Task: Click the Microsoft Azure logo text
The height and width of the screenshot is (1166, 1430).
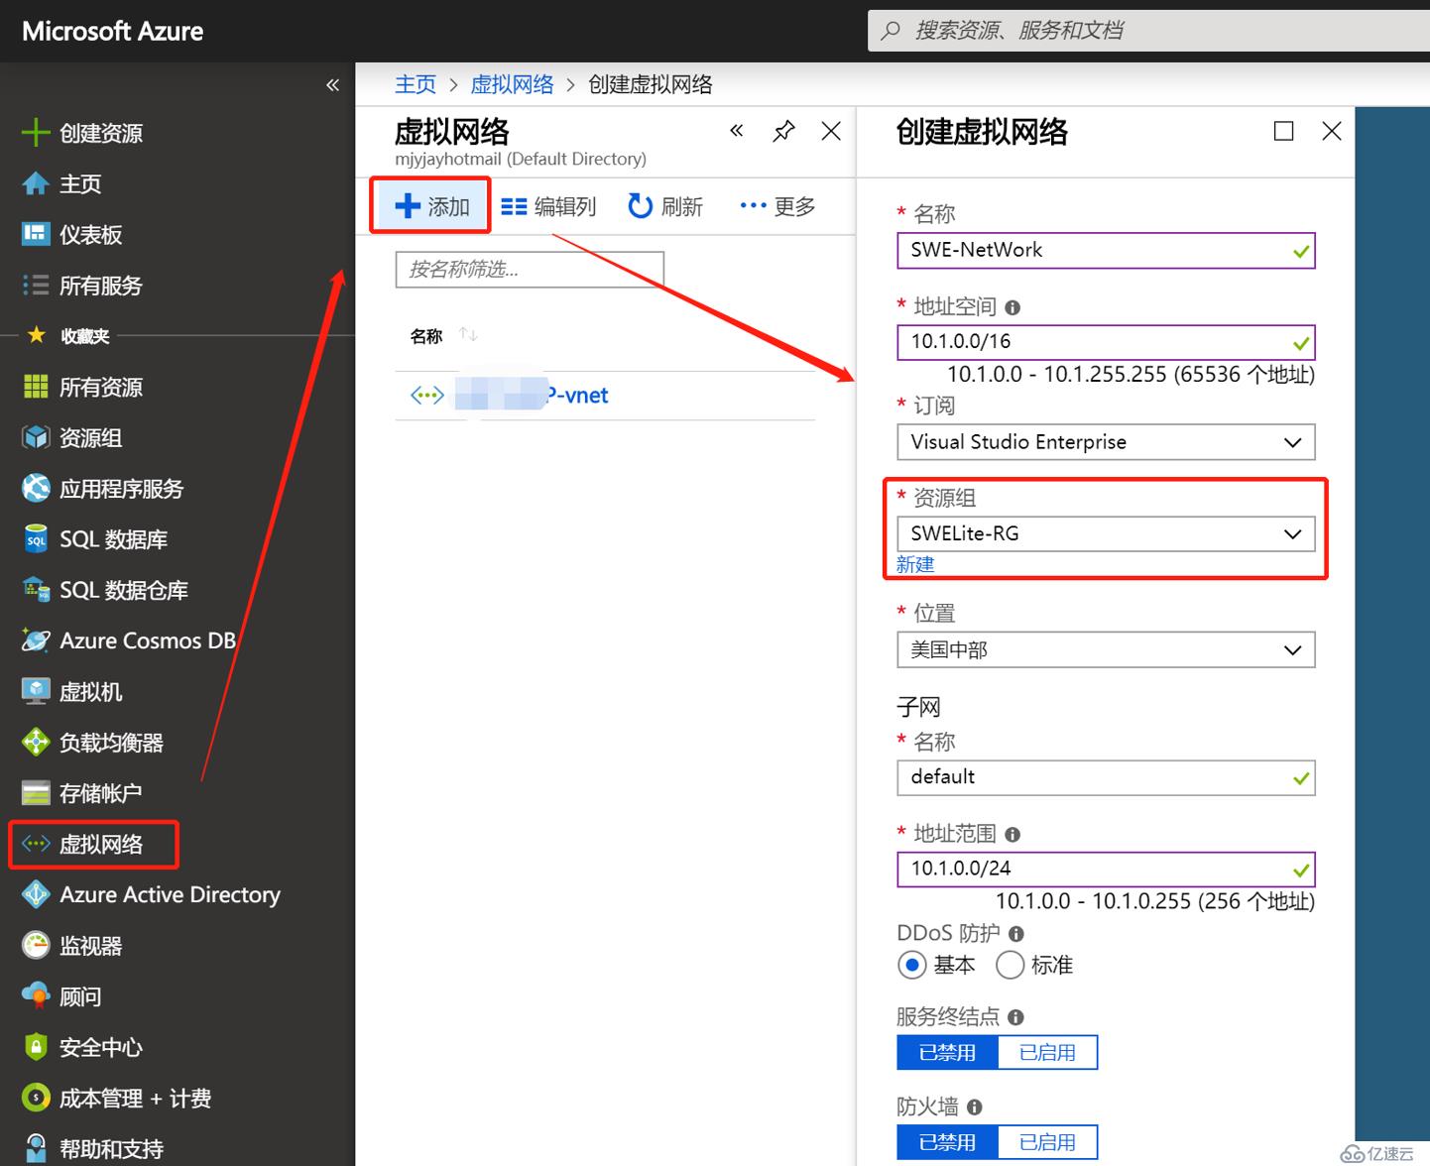Action: tap(113, 32)
